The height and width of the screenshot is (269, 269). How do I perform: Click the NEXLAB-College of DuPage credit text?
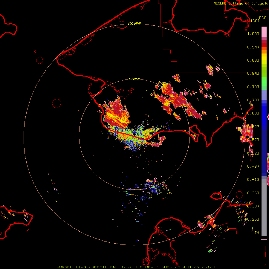coord(239,3)
